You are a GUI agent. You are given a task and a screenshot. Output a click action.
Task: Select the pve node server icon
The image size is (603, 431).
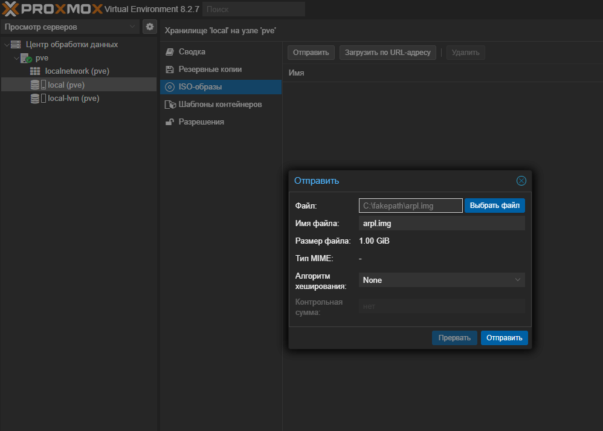[26, 58]
